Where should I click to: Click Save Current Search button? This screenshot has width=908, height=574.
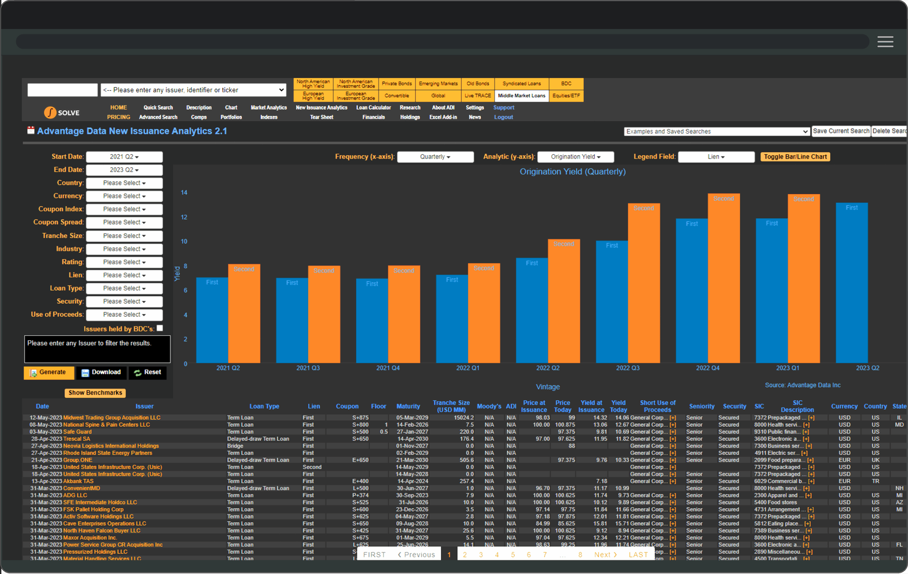[841, 131]
